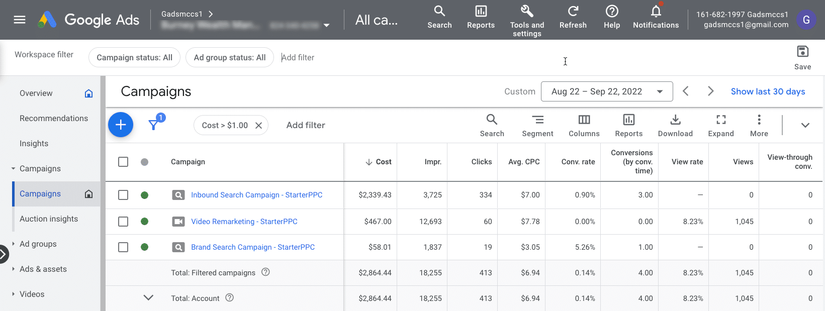
Task: Open Reports in top header
Action: click(481, 18)
